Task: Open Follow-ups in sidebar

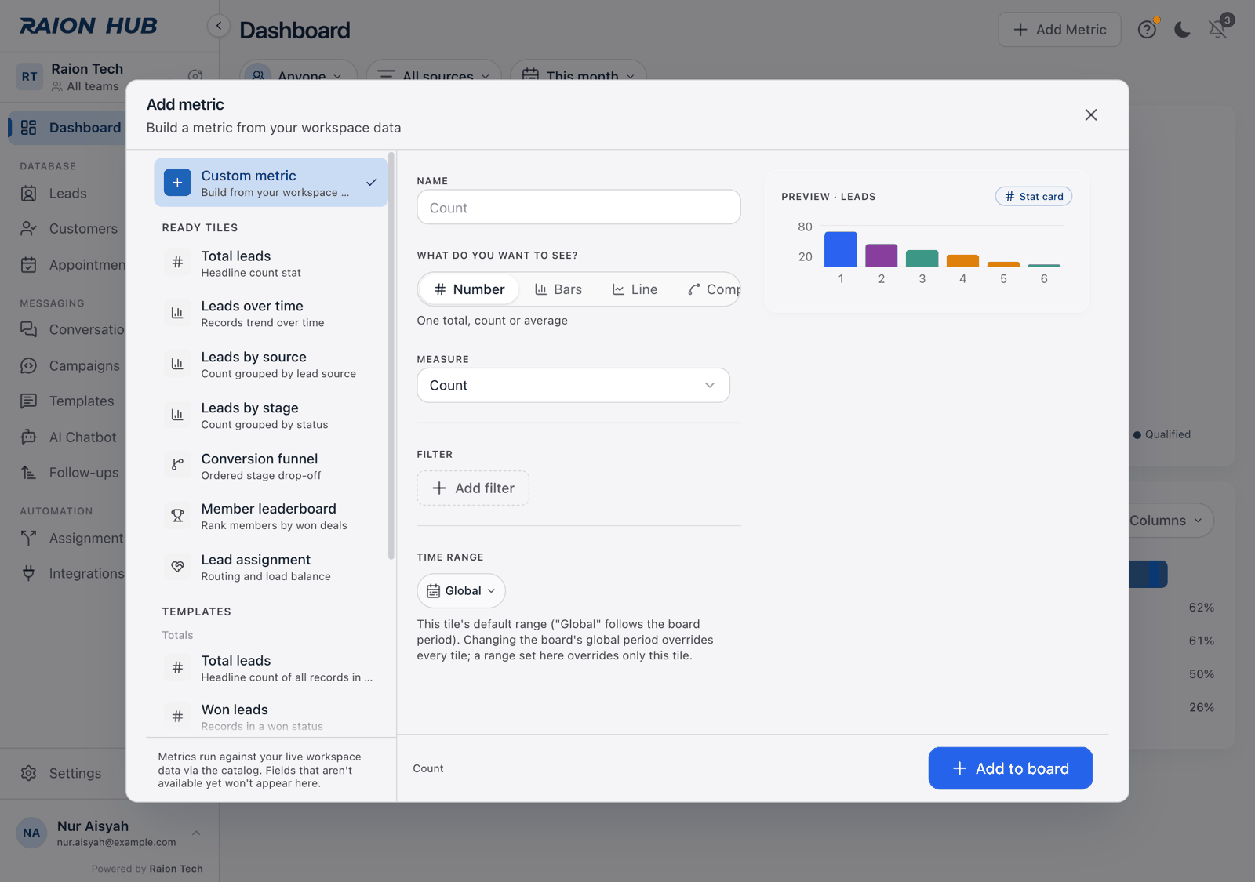Action: (69, 473)
